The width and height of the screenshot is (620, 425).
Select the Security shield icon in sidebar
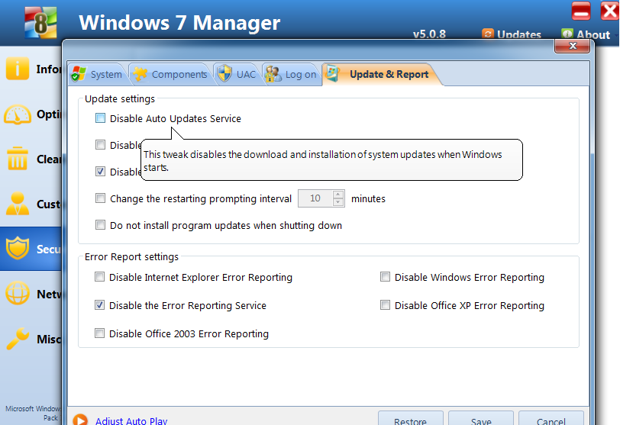pos(17,249)
